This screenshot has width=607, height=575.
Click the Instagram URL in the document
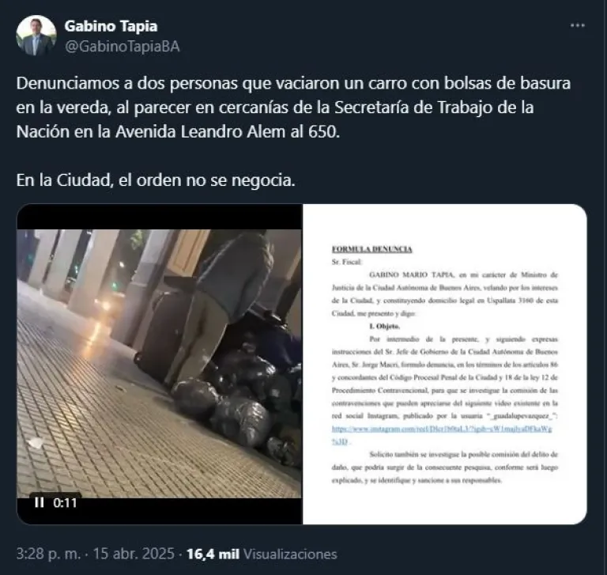click(442, 435)
